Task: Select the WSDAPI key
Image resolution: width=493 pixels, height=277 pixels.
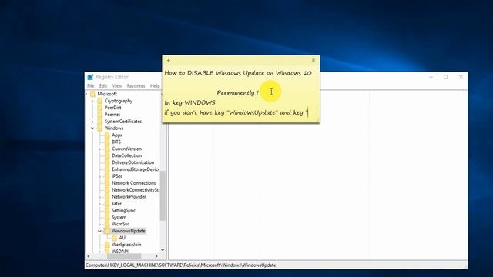Action: coord(120,252)
